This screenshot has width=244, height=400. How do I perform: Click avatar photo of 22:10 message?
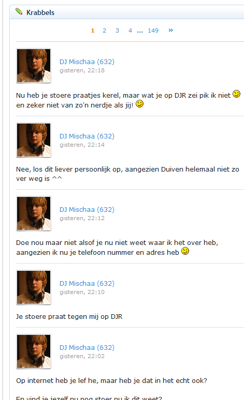(34, 287)
